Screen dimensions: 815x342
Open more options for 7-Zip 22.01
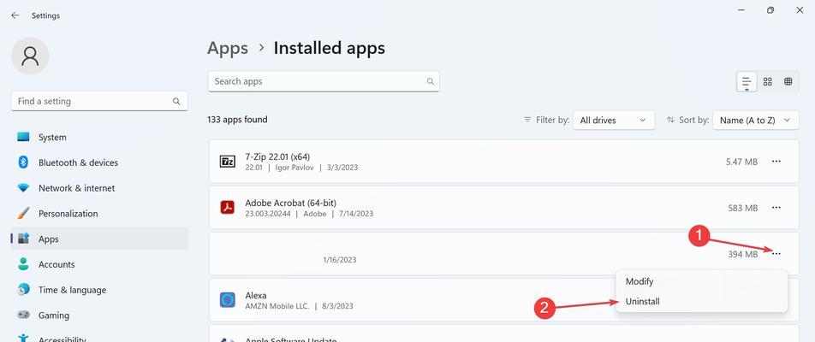pos(776,162)
